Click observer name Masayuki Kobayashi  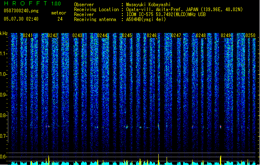tap(148, 5)
